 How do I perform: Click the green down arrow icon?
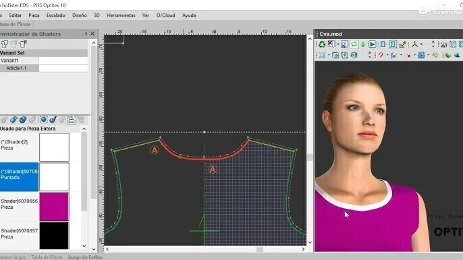coord(363,44)
